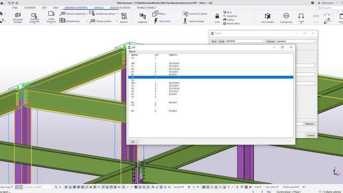This screenshot has width=343, height=193.
Task: Open the Outline planes dropdown
Action: point(290,187)
